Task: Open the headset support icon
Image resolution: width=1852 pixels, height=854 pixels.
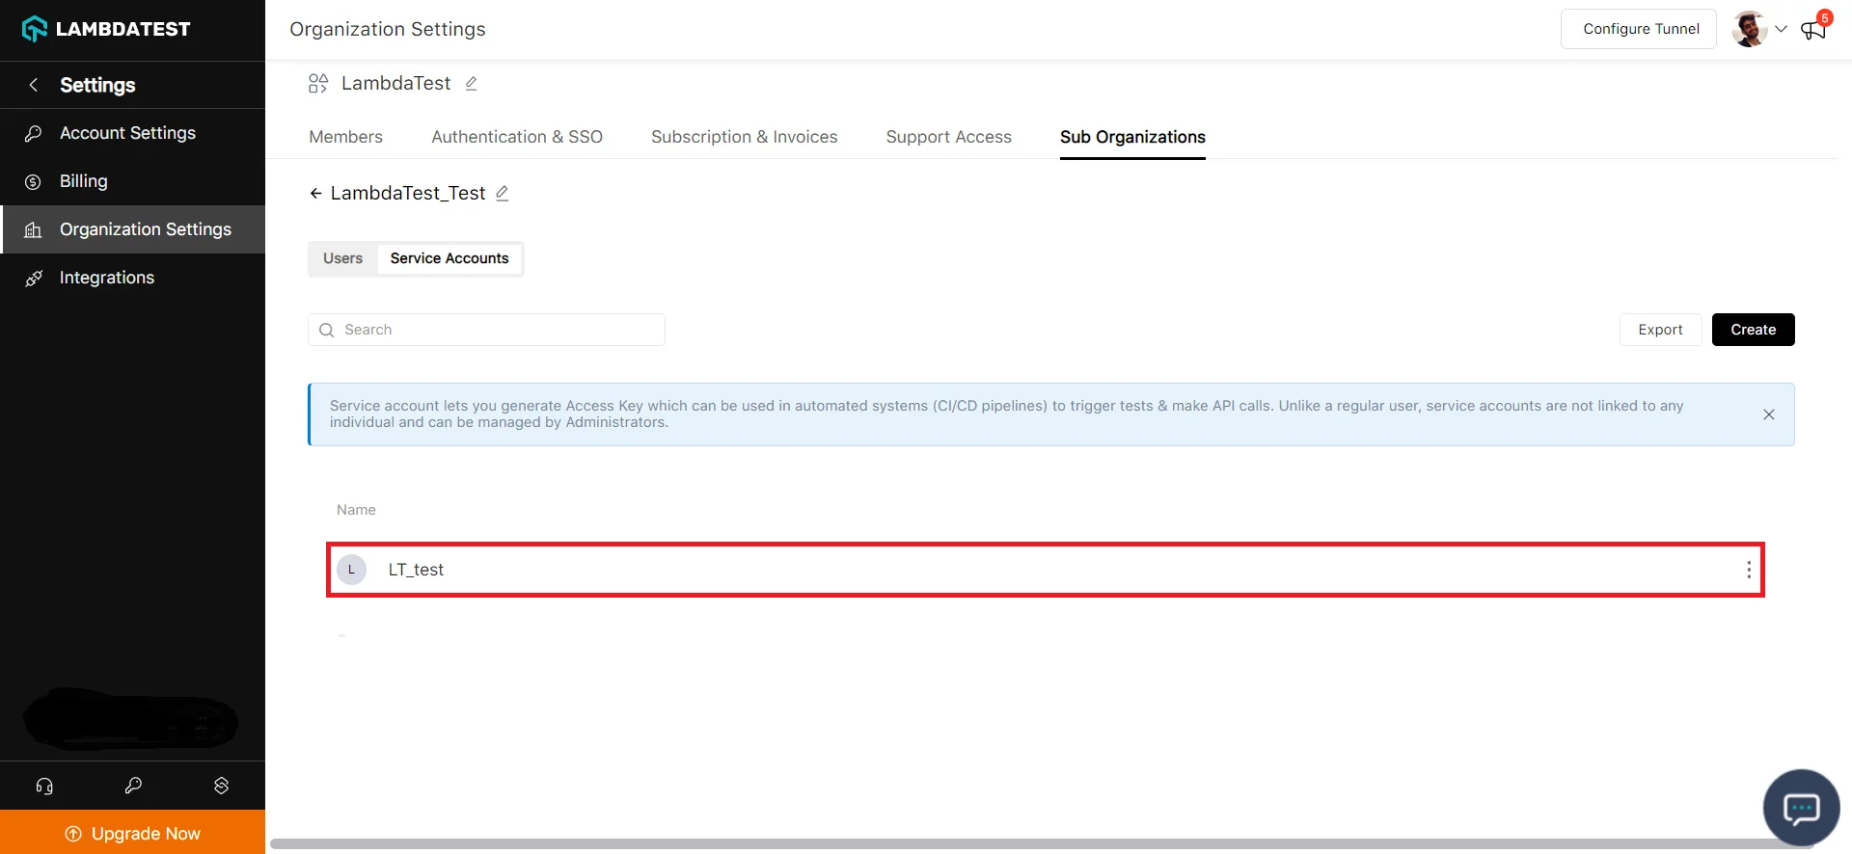Action: (44, 786)
